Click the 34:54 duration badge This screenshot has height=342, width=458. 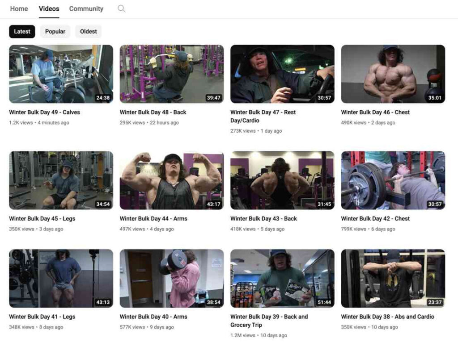(103, 204)
